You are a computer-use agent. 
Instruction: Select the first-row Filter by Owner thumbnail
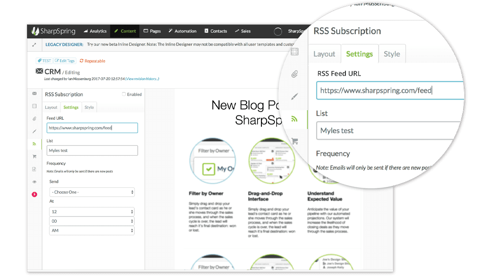point(213,161)
